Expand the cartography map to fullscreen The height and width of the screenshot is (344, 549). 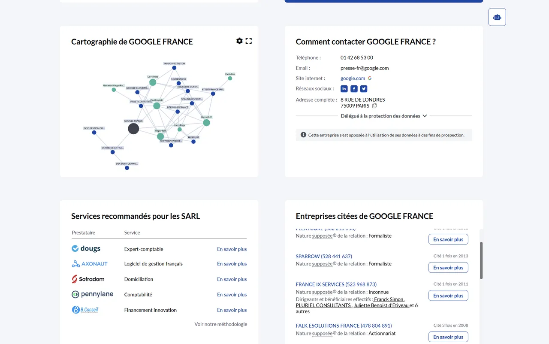click(249, 41)
